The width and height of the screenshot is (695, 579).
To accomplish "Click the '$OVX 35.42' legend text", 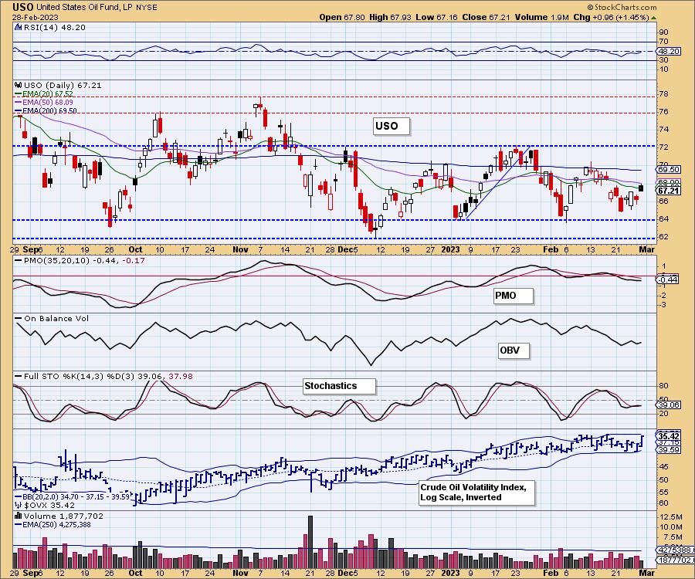I will click(49, 505).
